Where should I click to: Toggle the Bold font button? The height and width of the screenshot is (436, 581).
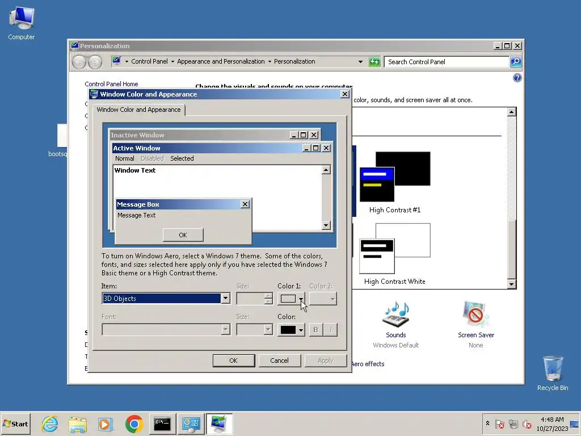coord(315,330)
